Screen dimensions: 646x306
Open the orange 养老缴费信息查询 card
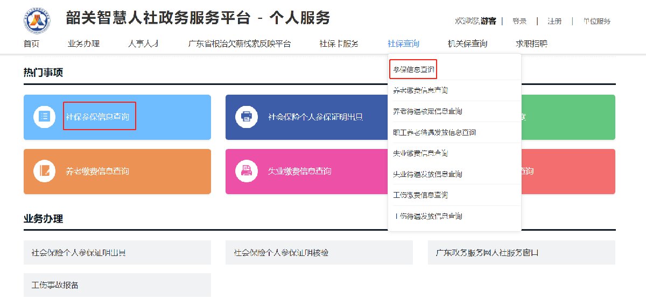pyautogui.click(x=117, y=171)
